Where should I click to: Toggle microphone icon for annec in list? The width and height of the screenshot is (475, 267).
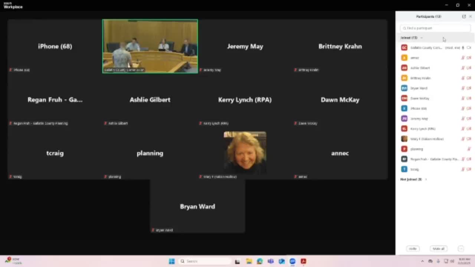click(463, 58)
